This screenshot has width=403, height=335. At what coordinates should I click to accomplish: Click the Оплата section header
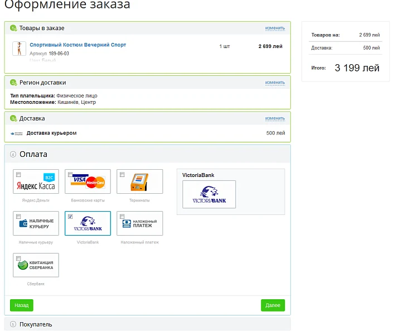coord(148,154)
